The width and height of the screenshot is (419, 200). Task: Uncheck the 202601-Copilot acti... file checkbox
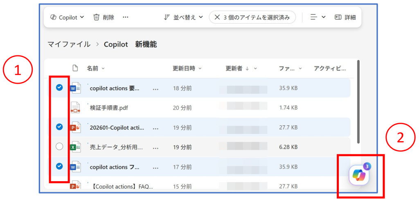tap(59, 127)
